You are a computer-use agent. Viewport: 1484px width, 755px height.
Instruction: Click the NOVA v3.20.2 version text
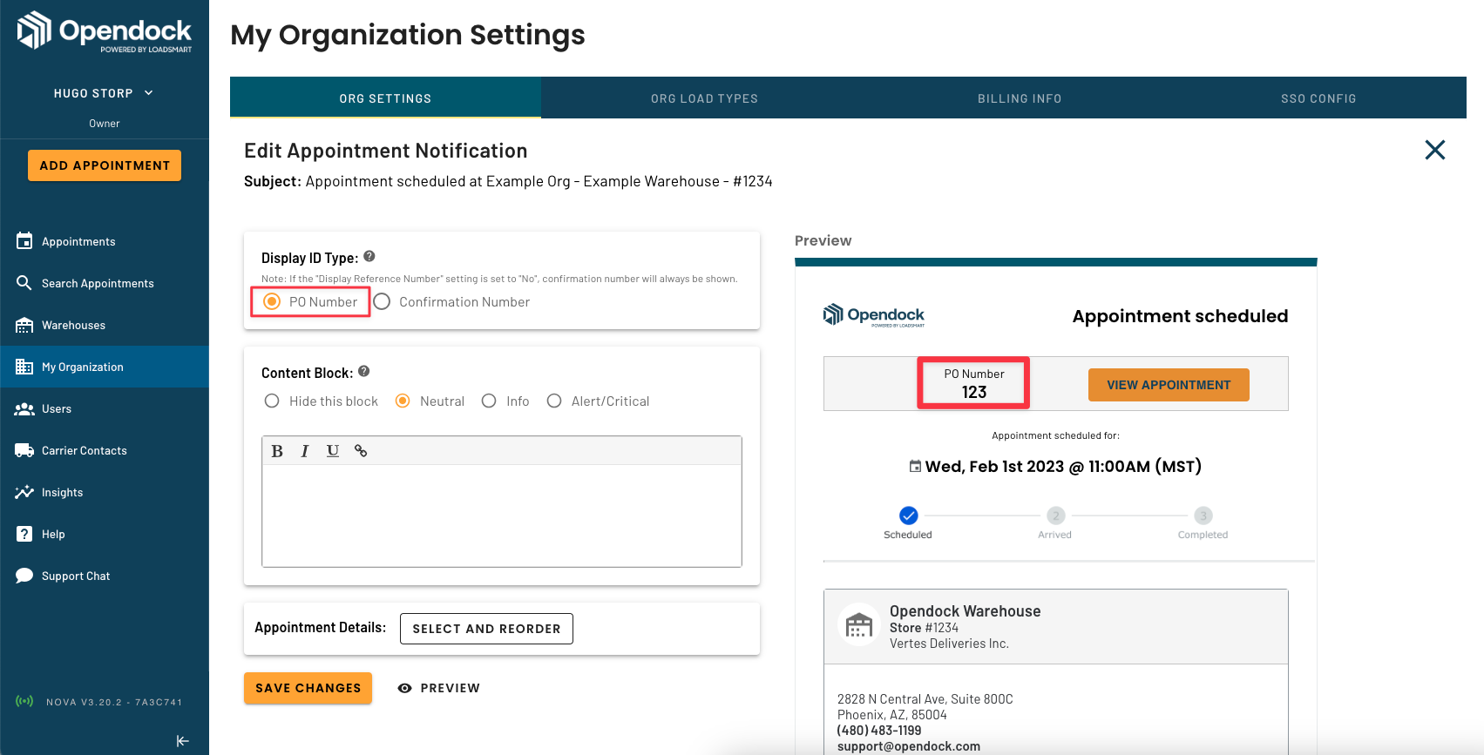pyautogui.click(x=114, y=702)
